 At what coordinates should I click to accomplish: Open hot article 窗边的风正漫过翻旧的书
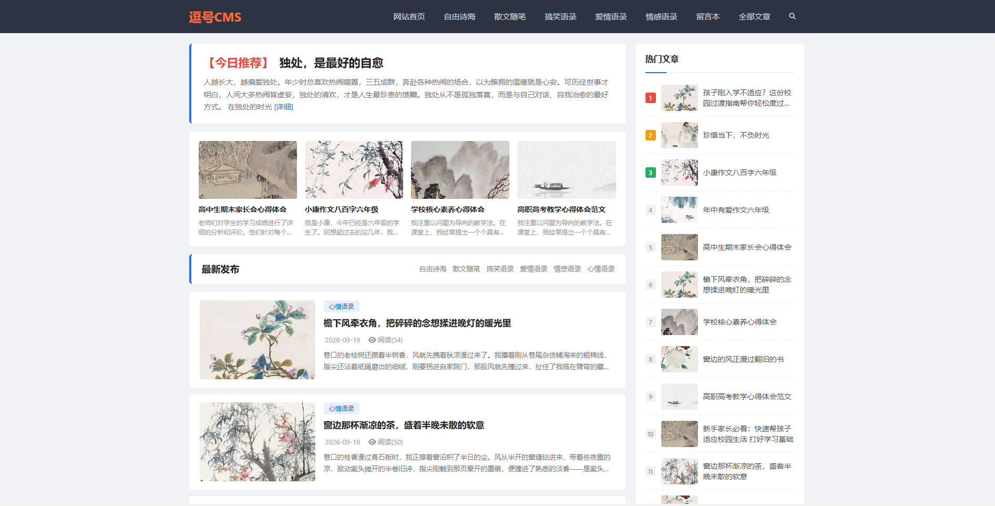click(743, 359)
